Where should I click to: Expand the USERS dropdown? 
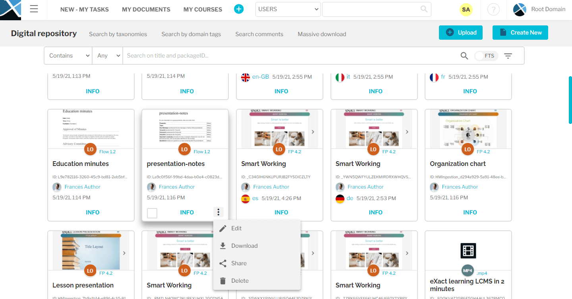289,9
